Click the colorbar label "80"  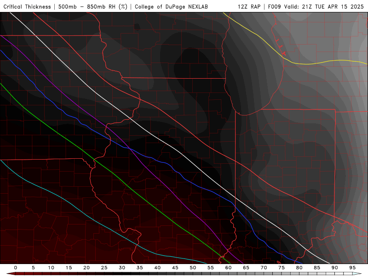299,268
